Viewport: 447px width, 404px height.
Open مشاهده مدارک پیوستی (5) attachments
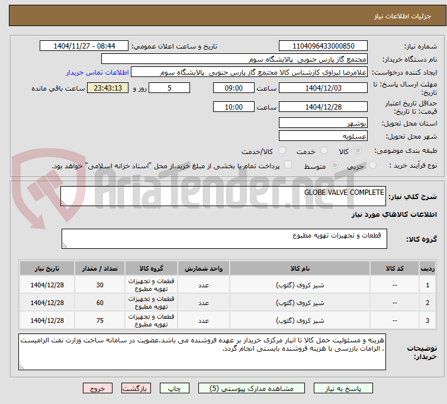(252, 389)
